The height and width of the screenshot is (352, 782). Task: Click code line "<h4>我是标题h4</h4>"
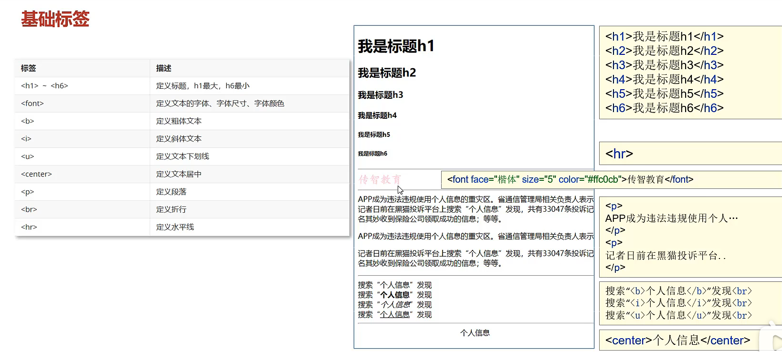point(665,79)
